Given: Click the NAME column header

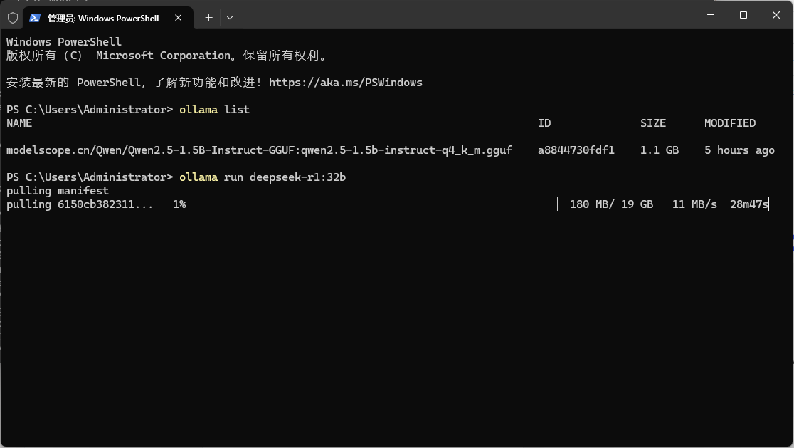Looking at the screenshot, I should pyautogui.click(x=19, y=123).
